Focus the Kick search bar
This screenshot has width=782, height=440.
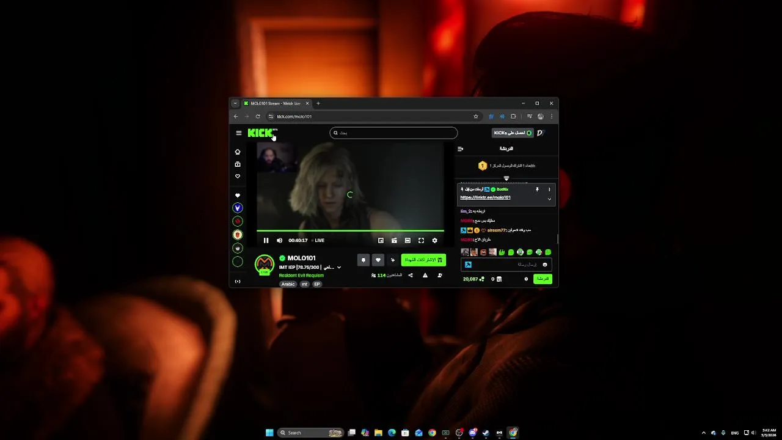pyautogui.click(x=393, y=133)
